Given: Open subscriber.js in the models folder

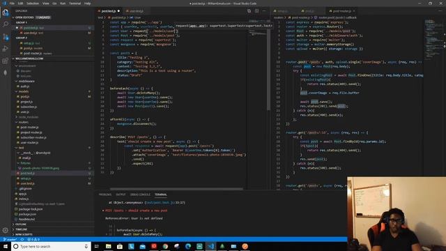Looking at the screenshot, I should click(29, 107).
